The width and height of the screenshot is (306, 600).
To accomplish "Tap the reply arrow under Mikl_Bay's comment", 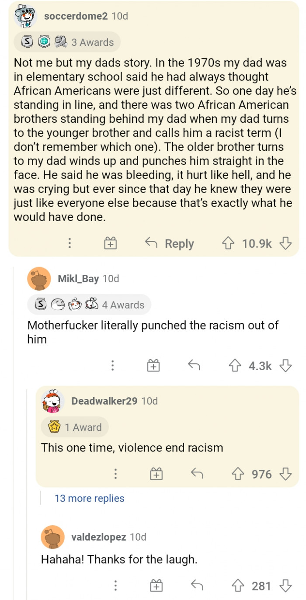I will [194, 366].
